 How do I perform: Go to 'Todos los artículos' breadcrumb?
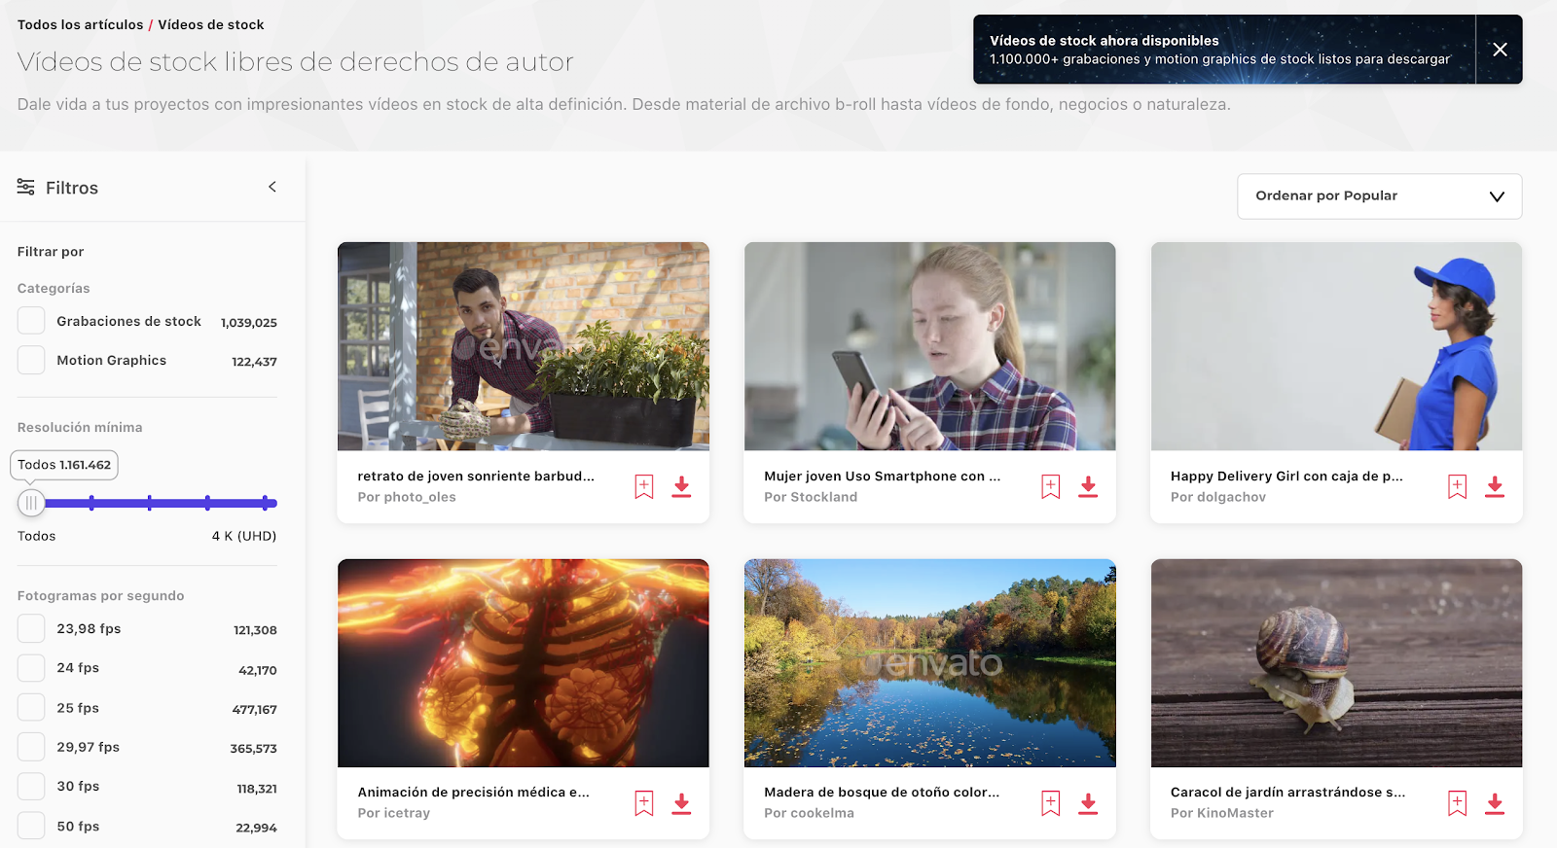[80, 24]
